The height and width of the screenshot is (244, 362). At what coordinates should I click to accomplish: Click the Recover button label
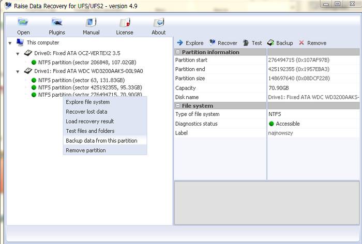(x=228, y=43)
